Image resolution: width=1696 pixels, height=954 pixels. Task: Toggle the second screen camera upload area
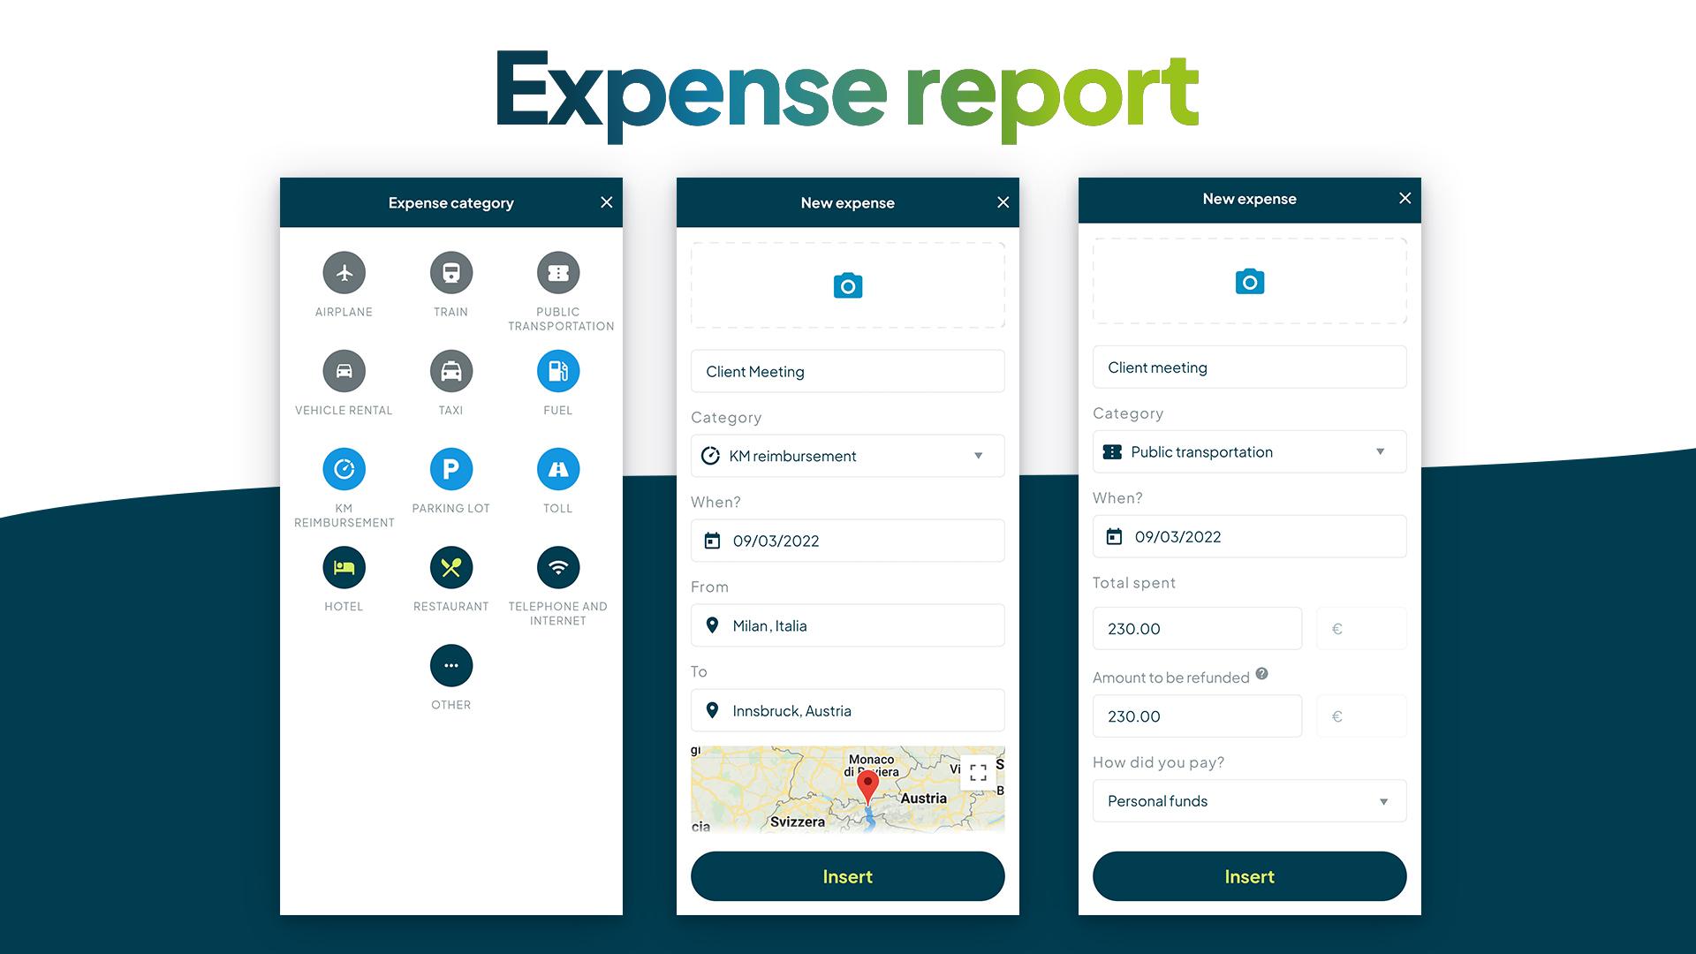click(x=847, y=284)
